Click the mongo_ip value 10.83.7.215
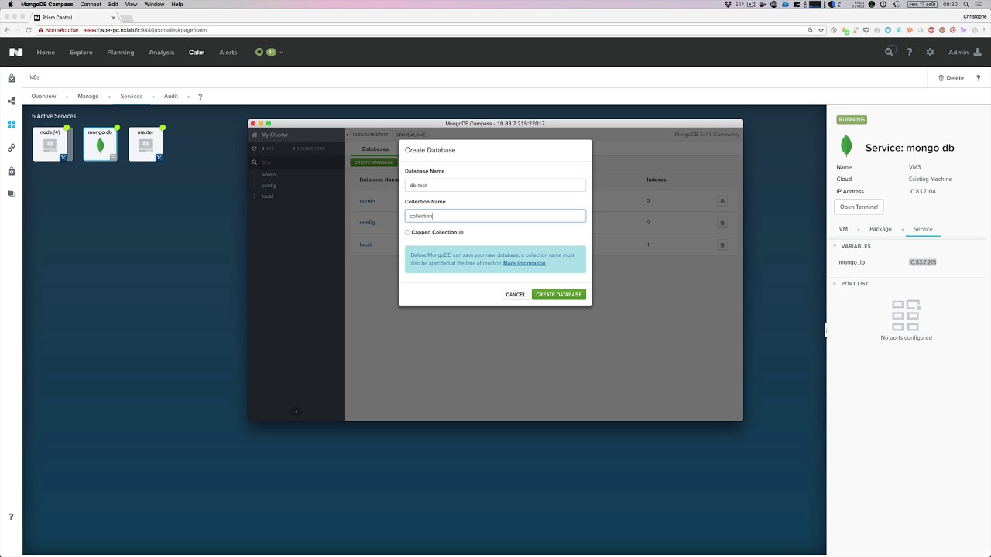The width and height of the screenshot is (991, 557). click(x=922, y=262)
